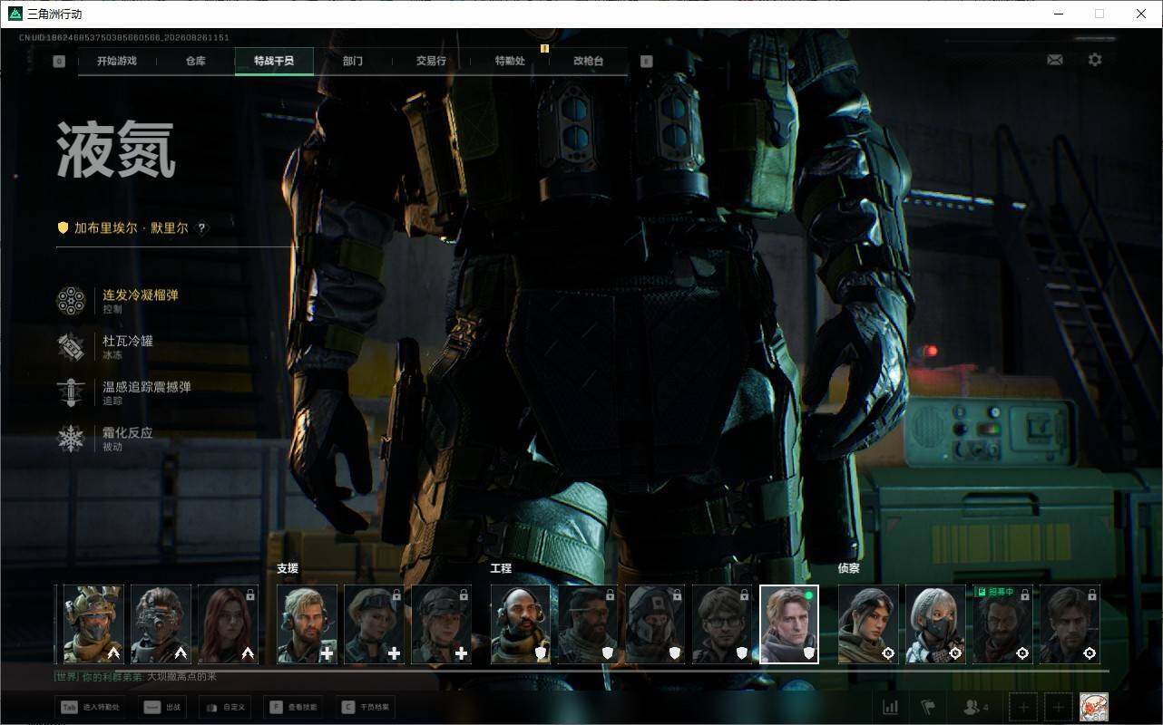
Task: Click the 工程 category label
Action: pos(501,568)
